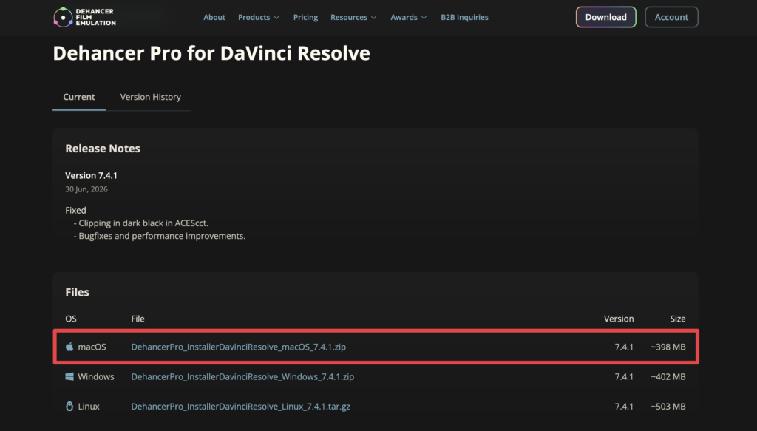Click the Fixed label in release notes
This screenshot has width=757, height=431.
pyautogui.click(x=76, y=211)
